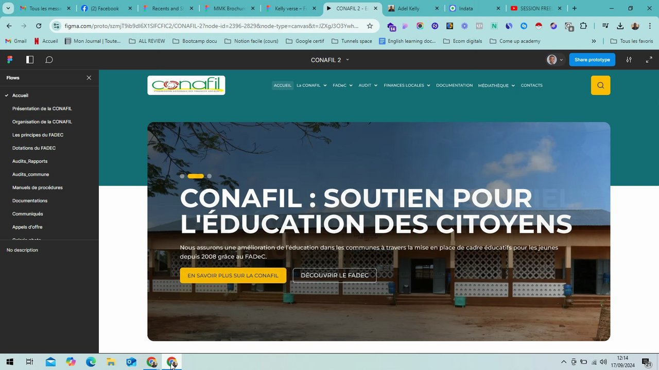Screen dimensions: 659x370
Task: Click the extension icon with 14 badge
Action: (x=391, y=27)
